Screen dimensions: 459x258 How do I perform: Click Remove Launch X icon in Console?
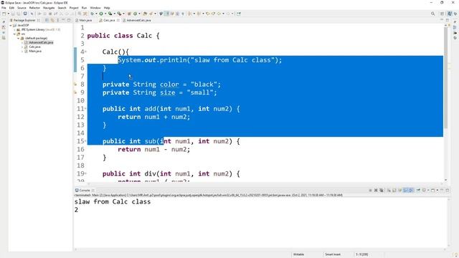[376, 190]
